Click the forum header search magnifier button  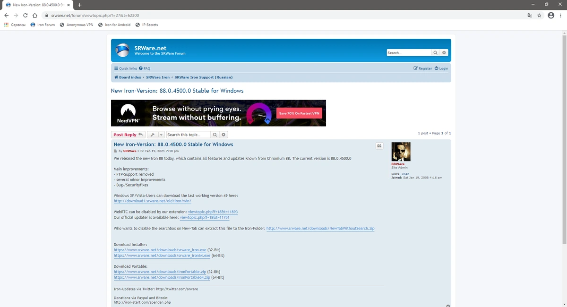[436, 53]
